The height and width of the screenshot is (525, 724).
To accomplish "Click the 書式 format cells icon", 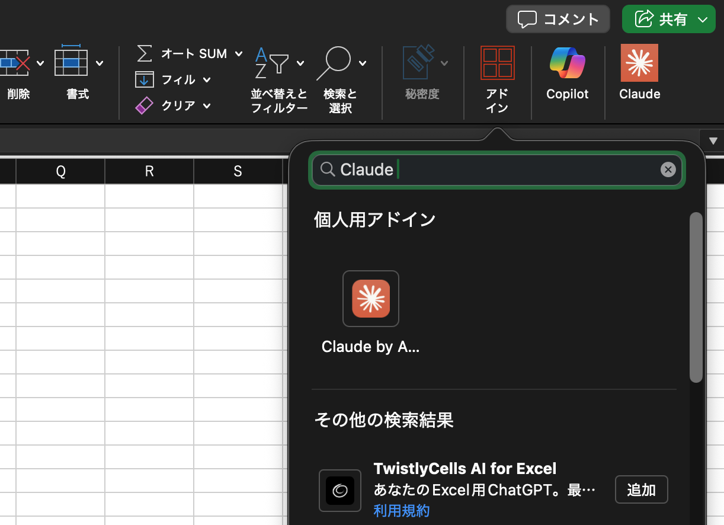I will pos(71,63).
